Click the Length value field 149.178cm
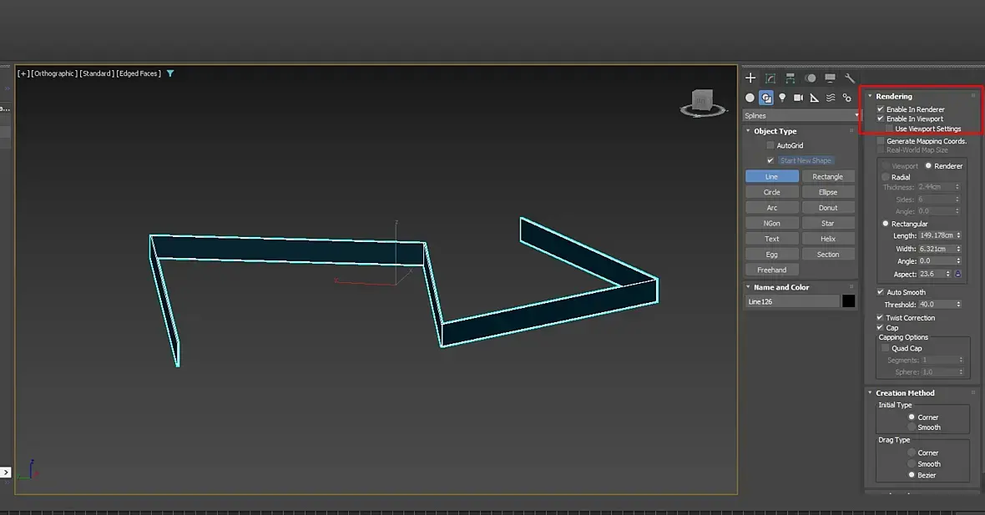985x515 pixels. pos(937,235)
